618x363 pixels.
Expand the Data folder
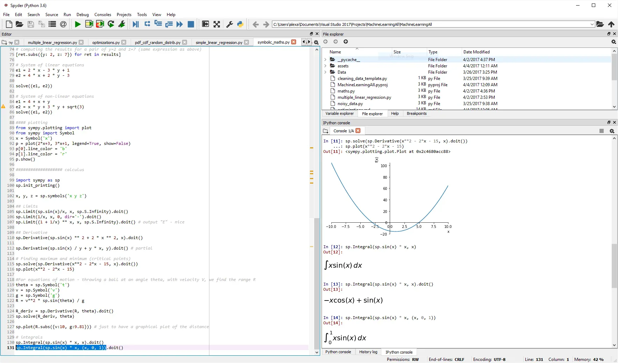pos(325,72)
